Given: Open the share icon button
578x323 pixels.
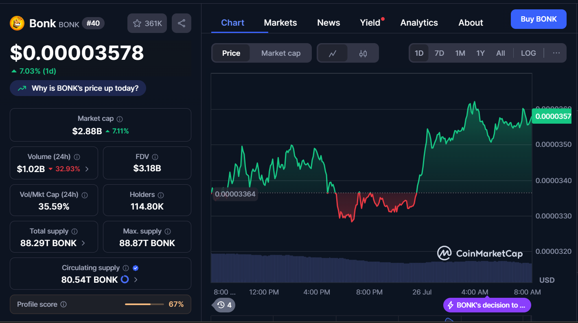Looking at the screenshot, I should pyautogui.click(x=182, y=23).
